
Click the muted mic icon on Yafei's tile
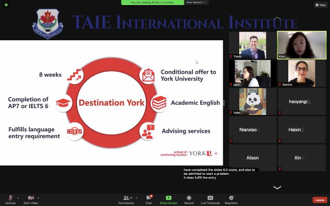[x=231, y=113]
